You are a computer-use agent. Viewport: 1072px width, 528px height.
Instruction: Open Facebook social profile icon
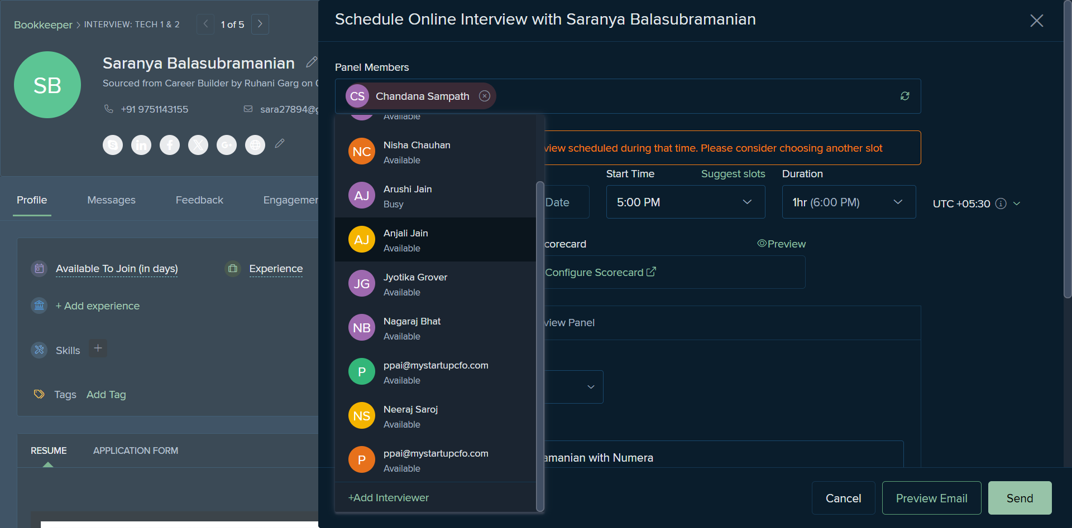[170, 145]
